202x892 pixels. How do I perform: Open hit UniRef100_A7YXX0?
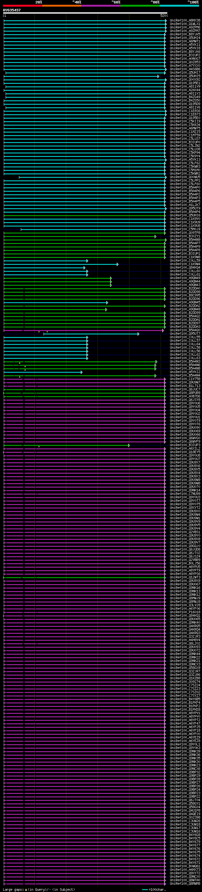point(185,66)
